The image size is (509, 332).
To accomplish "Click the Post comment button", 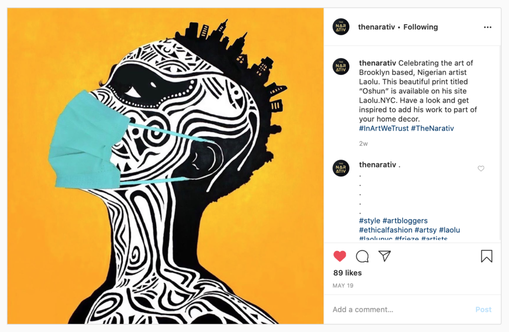I will coord(483,310).
